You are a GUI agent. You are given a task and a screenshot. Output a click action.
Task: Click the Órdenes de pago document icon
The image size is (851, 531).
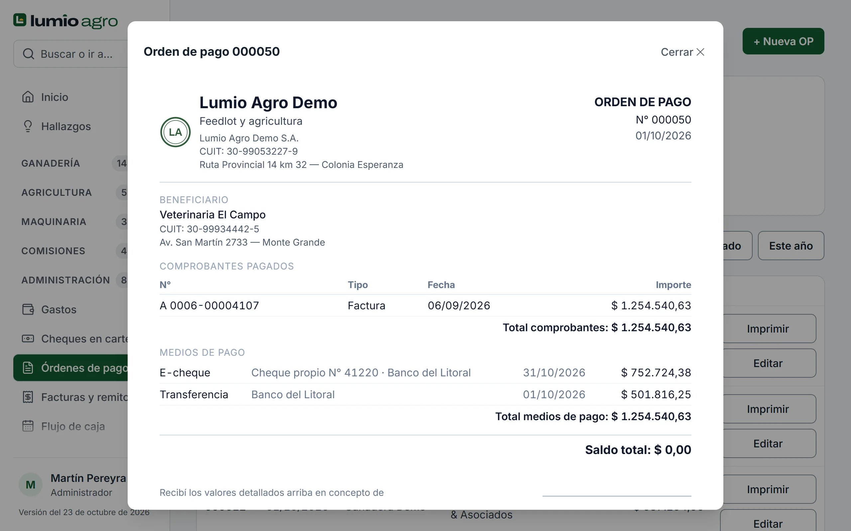point(28,368)
